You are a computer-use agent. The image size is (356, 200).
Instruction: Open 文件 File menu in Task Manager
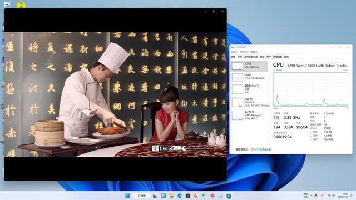pos(234,52)
